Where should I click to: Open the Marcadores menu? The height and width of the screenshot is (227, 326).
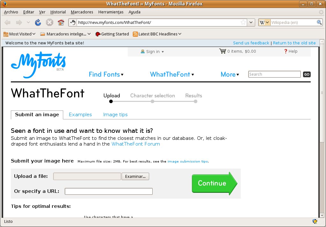point(82,12)
